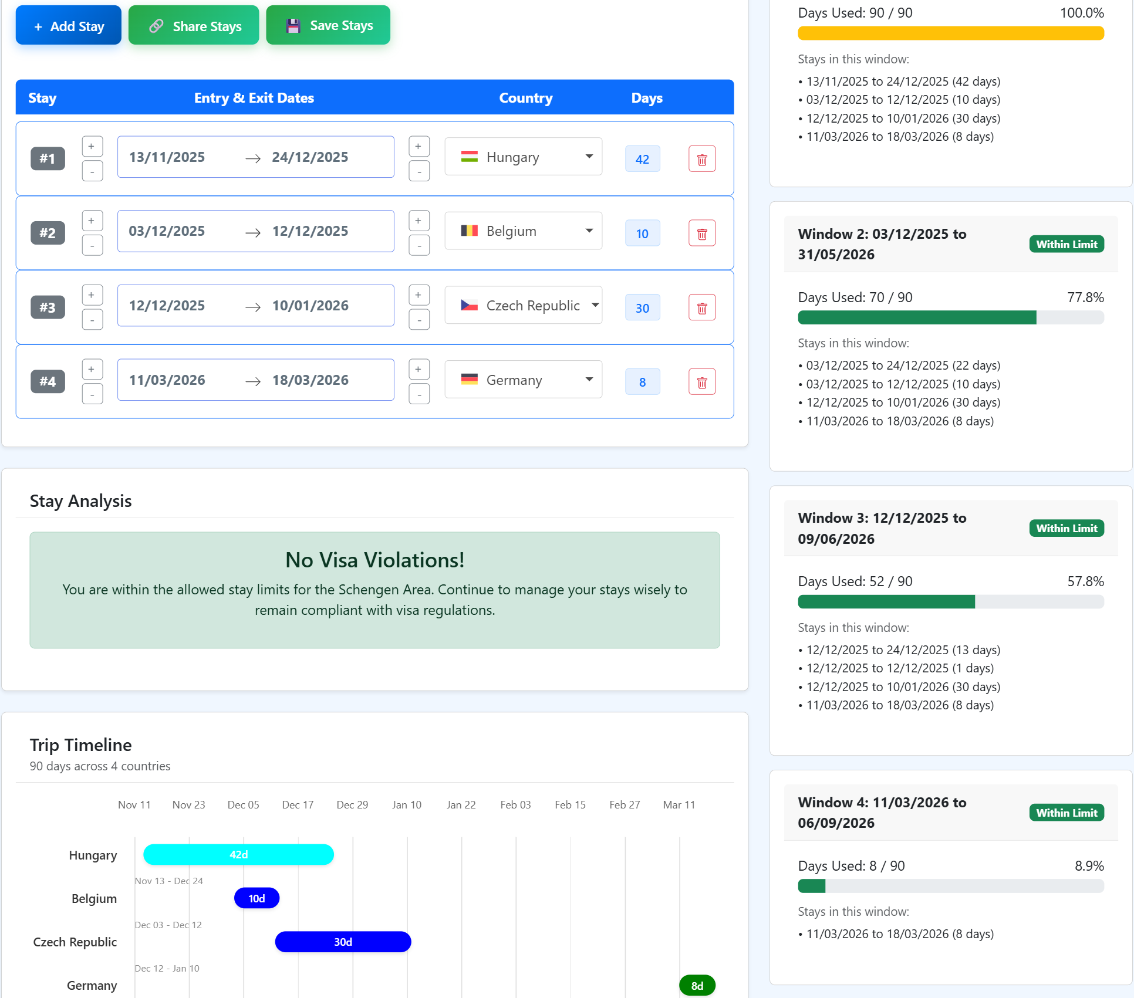Image resolution: width=1134 pixels, height=998 pixels.
Task: Click the floppy disk icon on Save Stays
Action: (x=292, y=25)
